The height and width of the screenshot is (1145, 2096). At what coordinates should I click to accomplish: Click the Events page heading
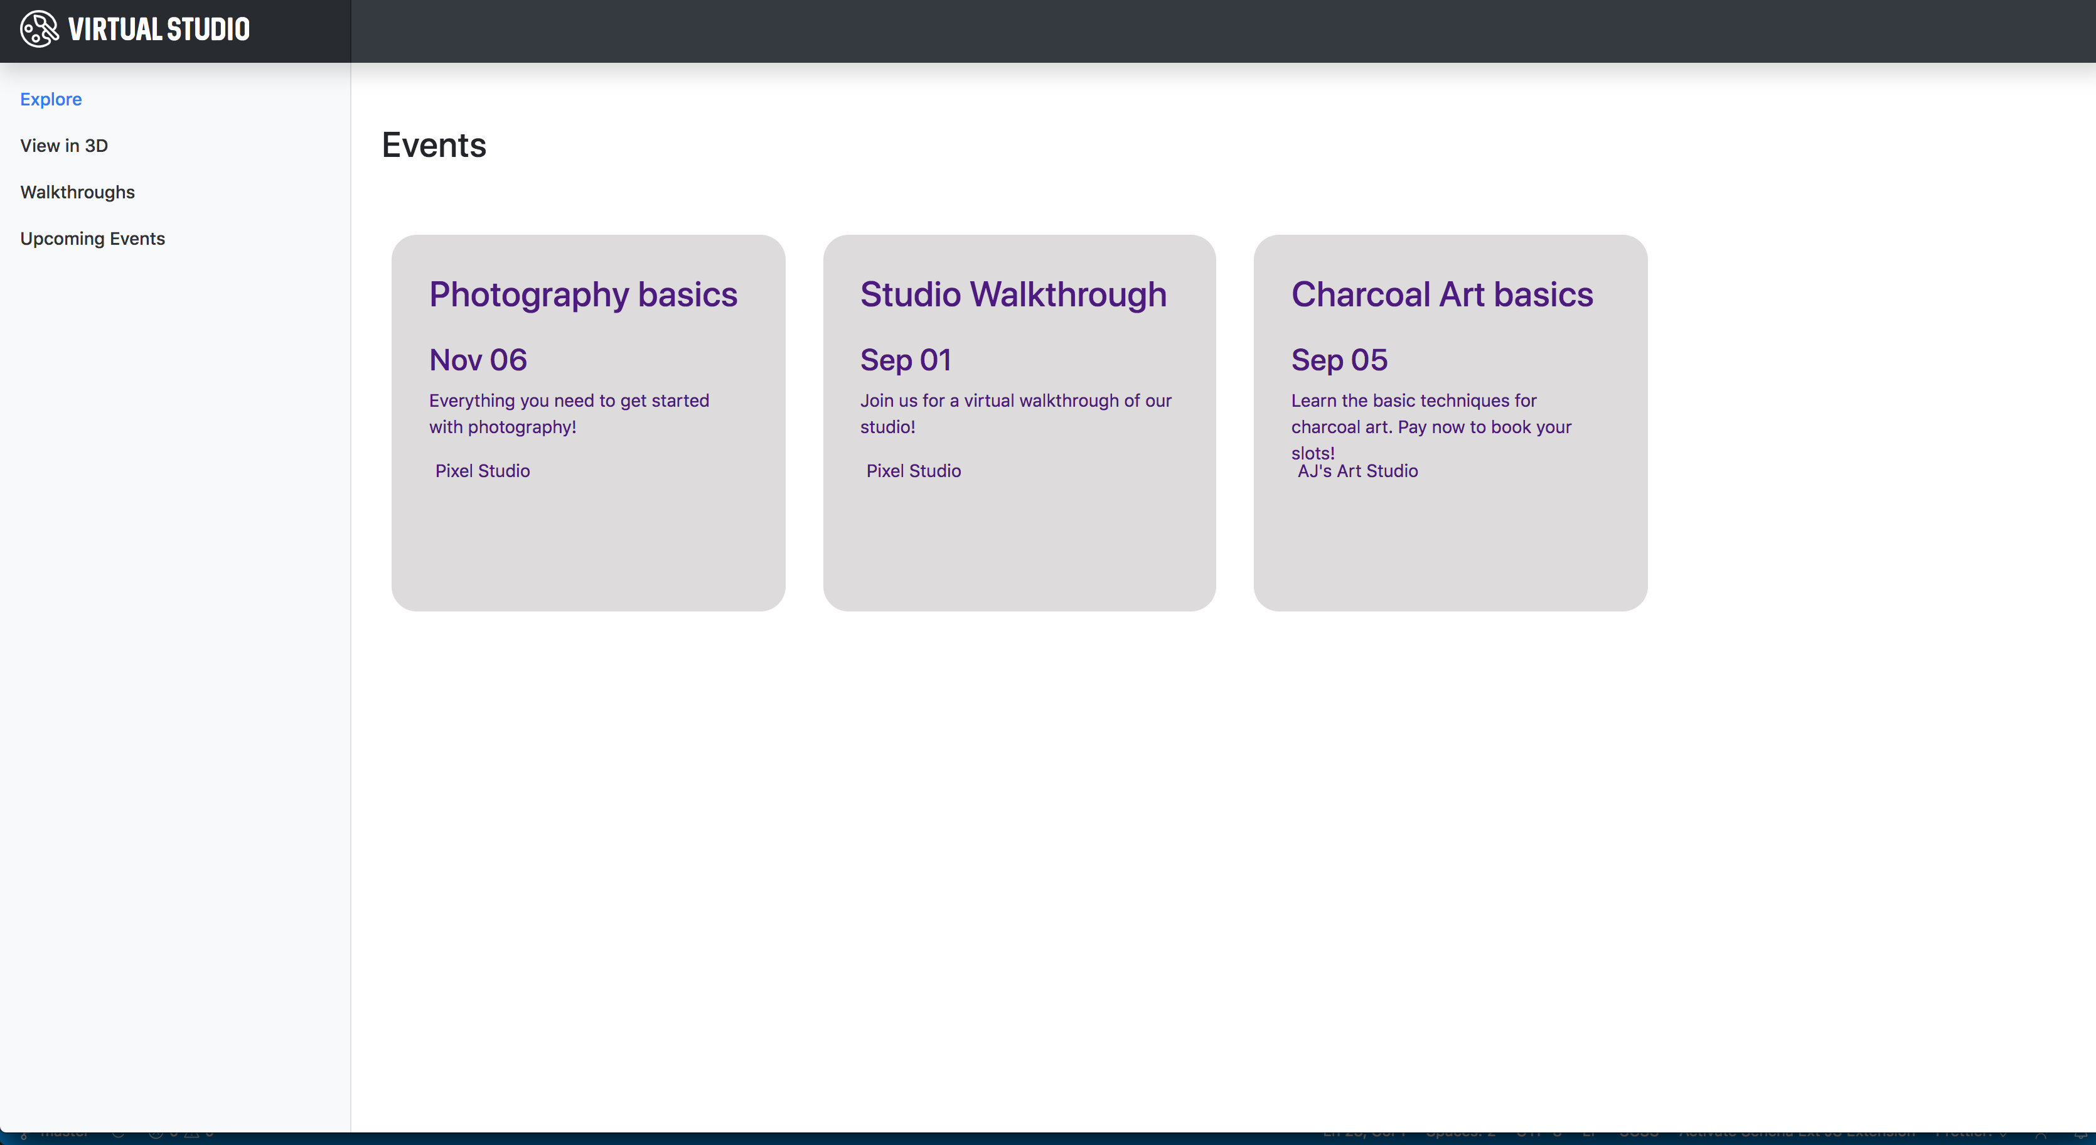click(434, 145)
